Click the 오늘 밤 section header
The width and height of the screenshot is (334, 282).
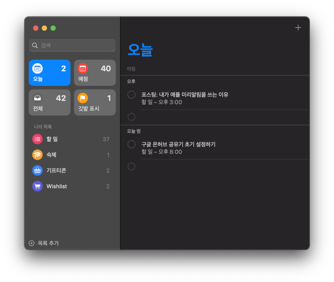pyautogui.click(x=134, y=131)
